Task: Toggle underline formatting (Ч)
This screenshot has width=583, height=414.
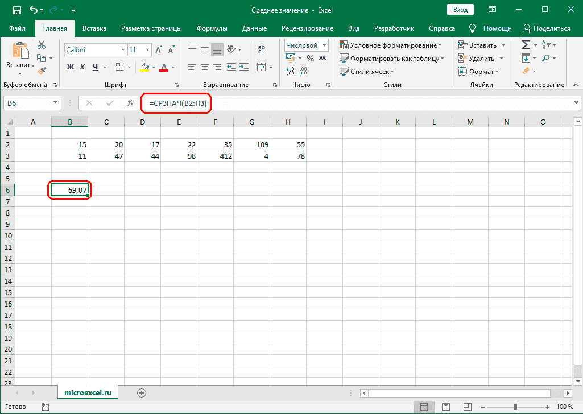Action: coord(94,67)
